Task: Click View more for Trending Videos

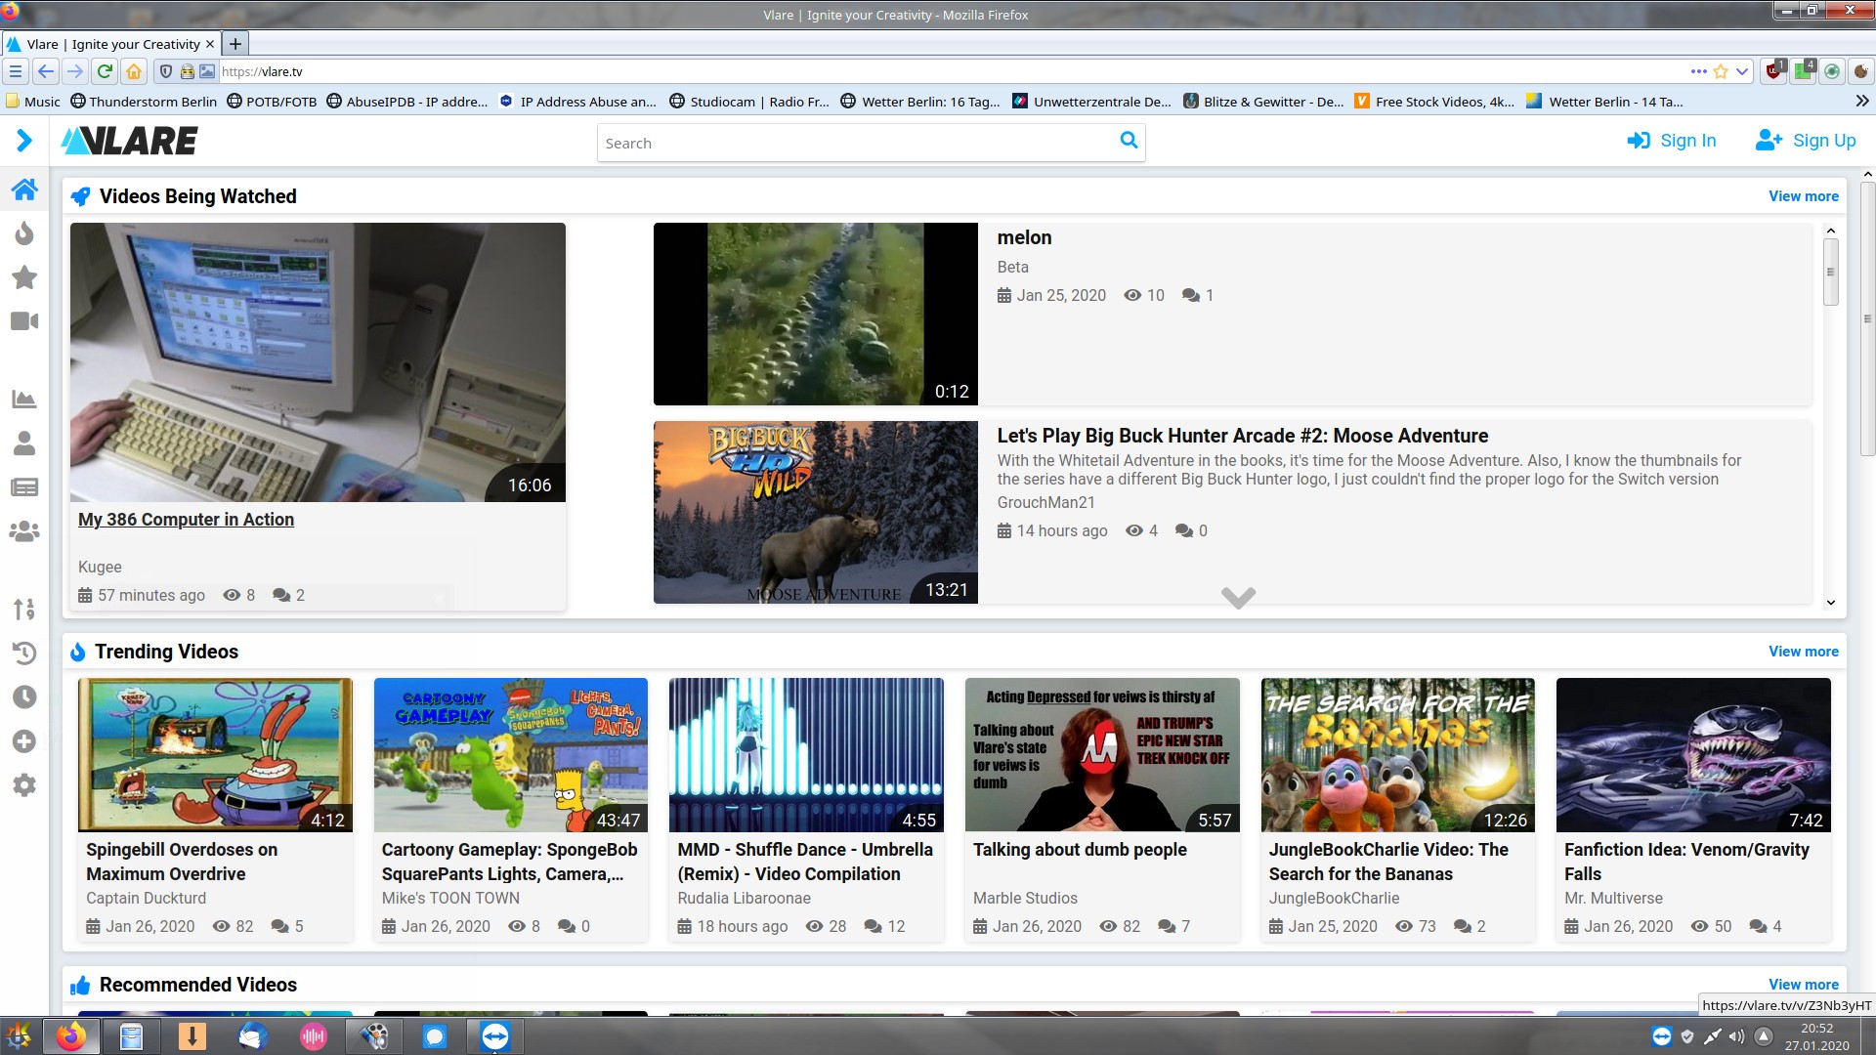Action: click(x=1803, y=652)
